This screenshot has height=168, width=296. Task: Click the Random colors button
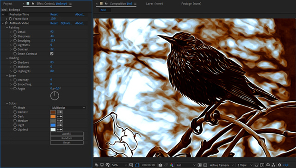pyautogui.click(x=67, y=138)
